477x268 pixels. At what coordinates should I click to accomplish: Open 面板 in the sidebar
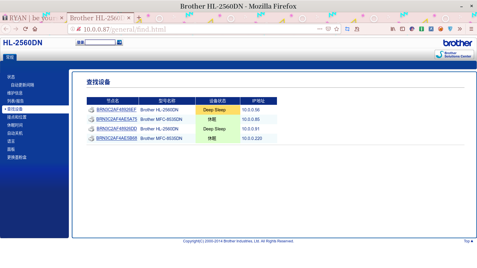pyautogui.click(x=11, y=149)
